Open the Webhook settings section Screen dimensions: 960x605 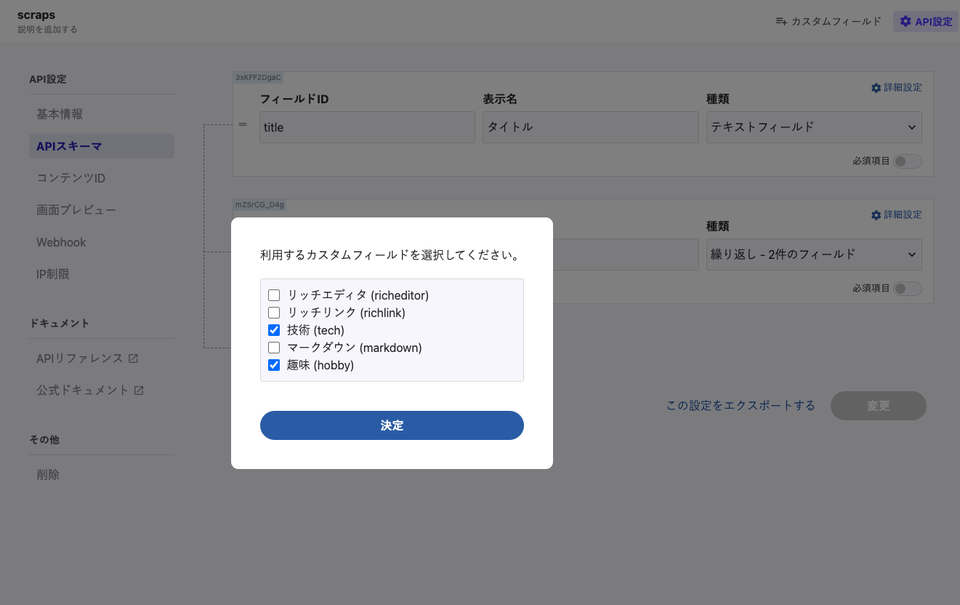click(x=61, y=242)
